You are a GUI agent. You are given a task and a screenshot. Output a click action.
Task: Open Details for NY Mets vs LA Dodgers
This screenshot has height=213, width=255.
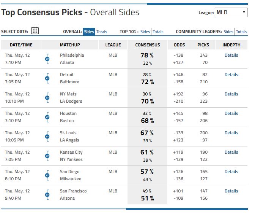click(231, 94)
